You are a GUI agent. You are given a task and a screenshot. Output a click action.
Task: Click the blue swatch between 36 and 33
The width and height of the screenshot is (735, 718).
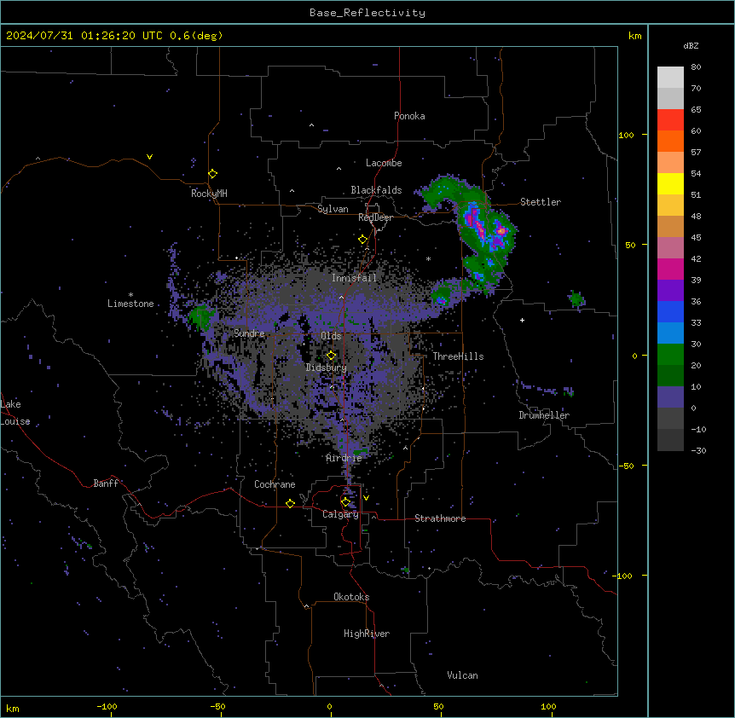point(670,312)
